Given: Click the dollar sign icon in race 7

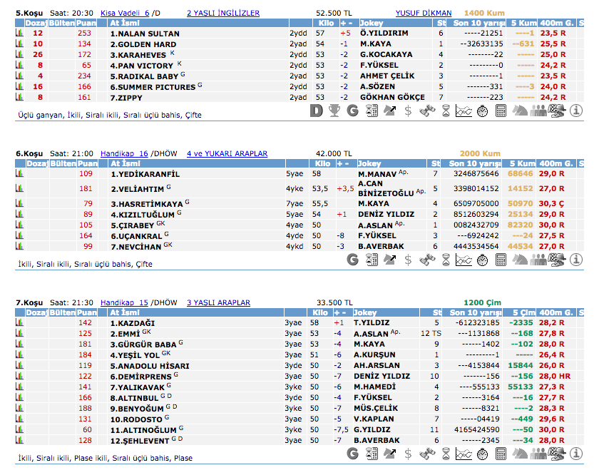Looking at the screenshot, I should click(x=408, y=454).
